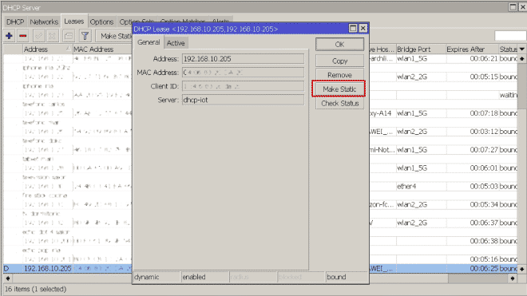
Task: Select the row expiring after 00:05:34
Action: (x=444, y=204)
